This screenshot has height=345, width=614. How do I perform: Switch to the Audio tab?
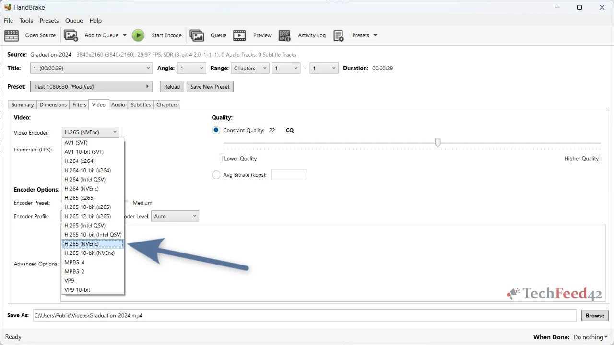point(118,105)
